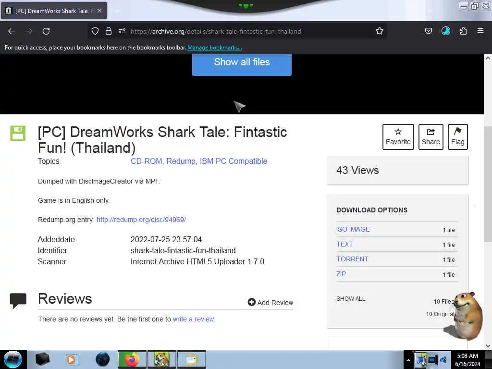Click Add Review
Viewport: 492px width, 369px height.
point(270,303)
